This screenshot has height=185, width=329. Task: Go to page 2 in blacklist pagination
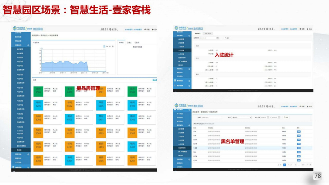(288, 165)
